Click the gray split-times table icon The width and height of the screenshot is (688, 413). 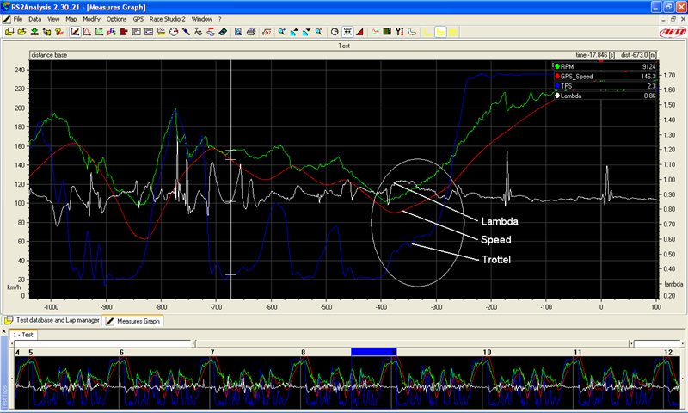click(x=137, y=32)
